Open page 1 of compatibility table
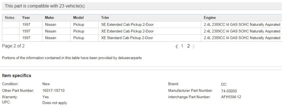The image size is (282, 109). click(182, 46)
